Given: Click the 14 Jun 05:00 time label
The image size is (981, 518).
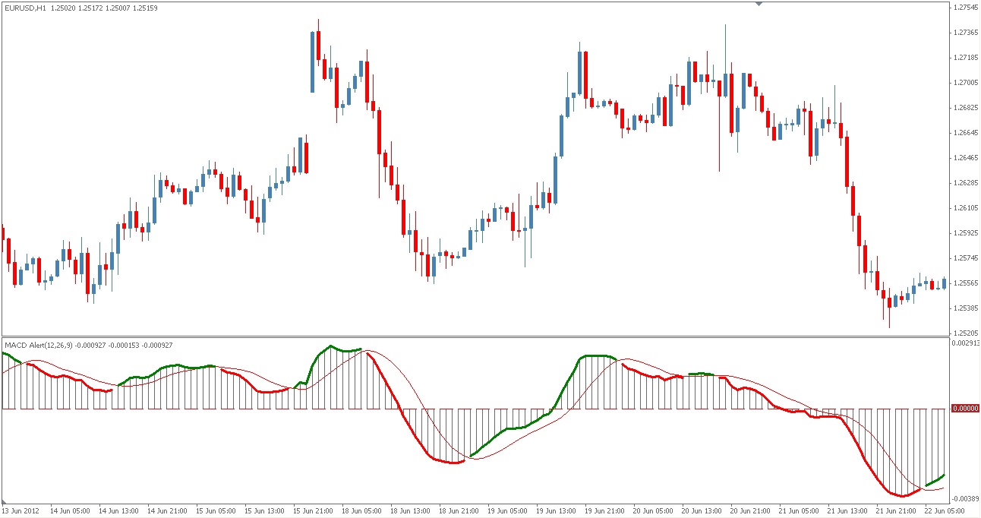Looking at the screenshot, I should (x=71, y=510).
